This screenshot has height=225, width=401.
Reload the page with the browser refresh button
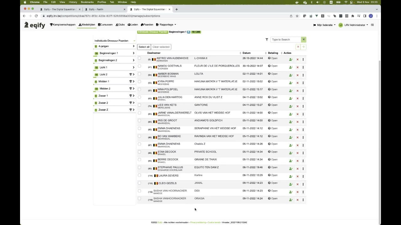(x=36, y=16)
